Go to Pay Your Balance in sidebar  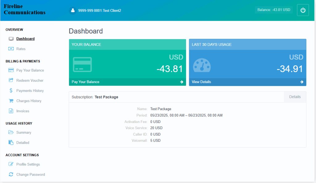pos(30,70)
